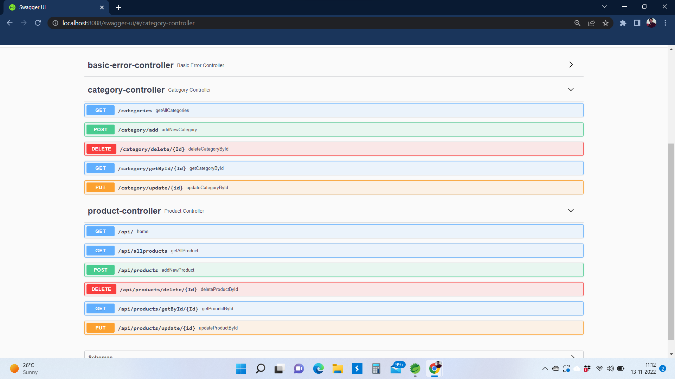The height and width of the screenshot is (379, 675).
Task: Collapse the category-controller section
Action: pyautogui.click(x=571, y=89)
